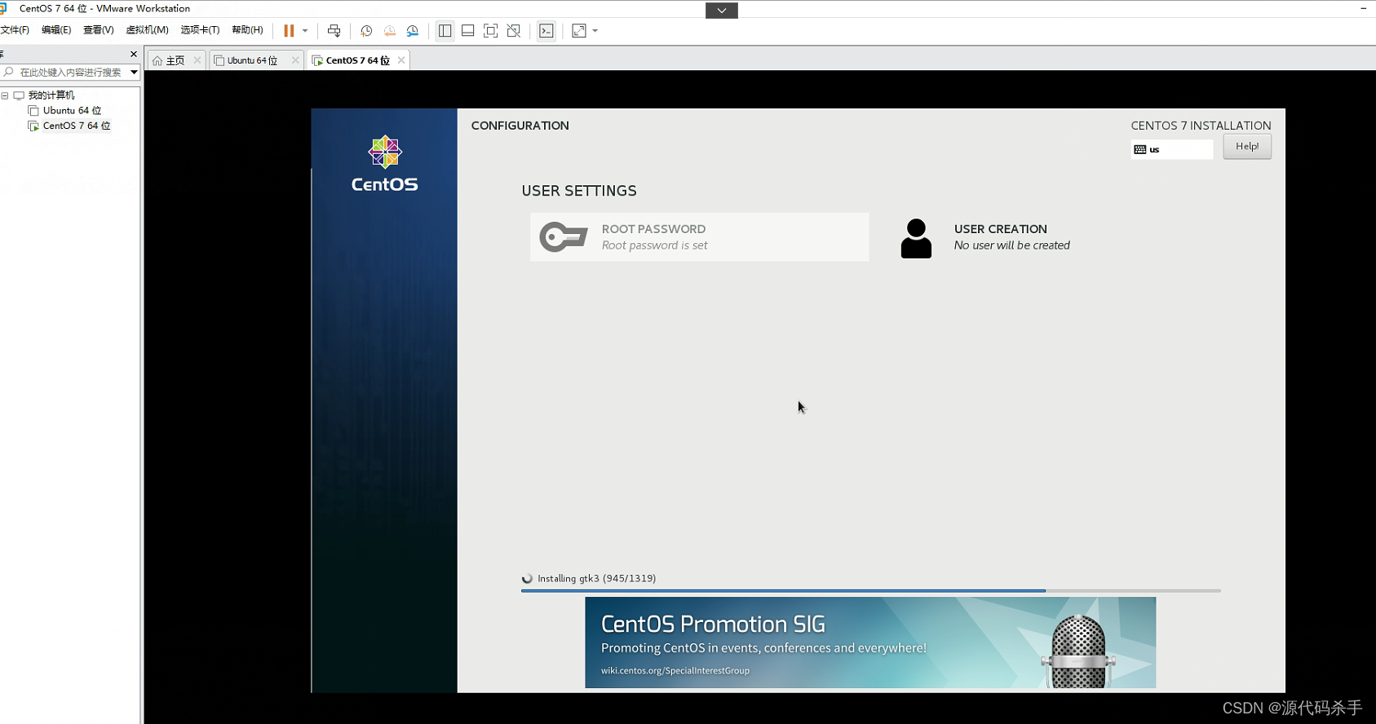Viewport: 1376px width, 724px height.
Task: Select CentOS 7 64 位 in the library tree
Action: (x=77, y=126)
